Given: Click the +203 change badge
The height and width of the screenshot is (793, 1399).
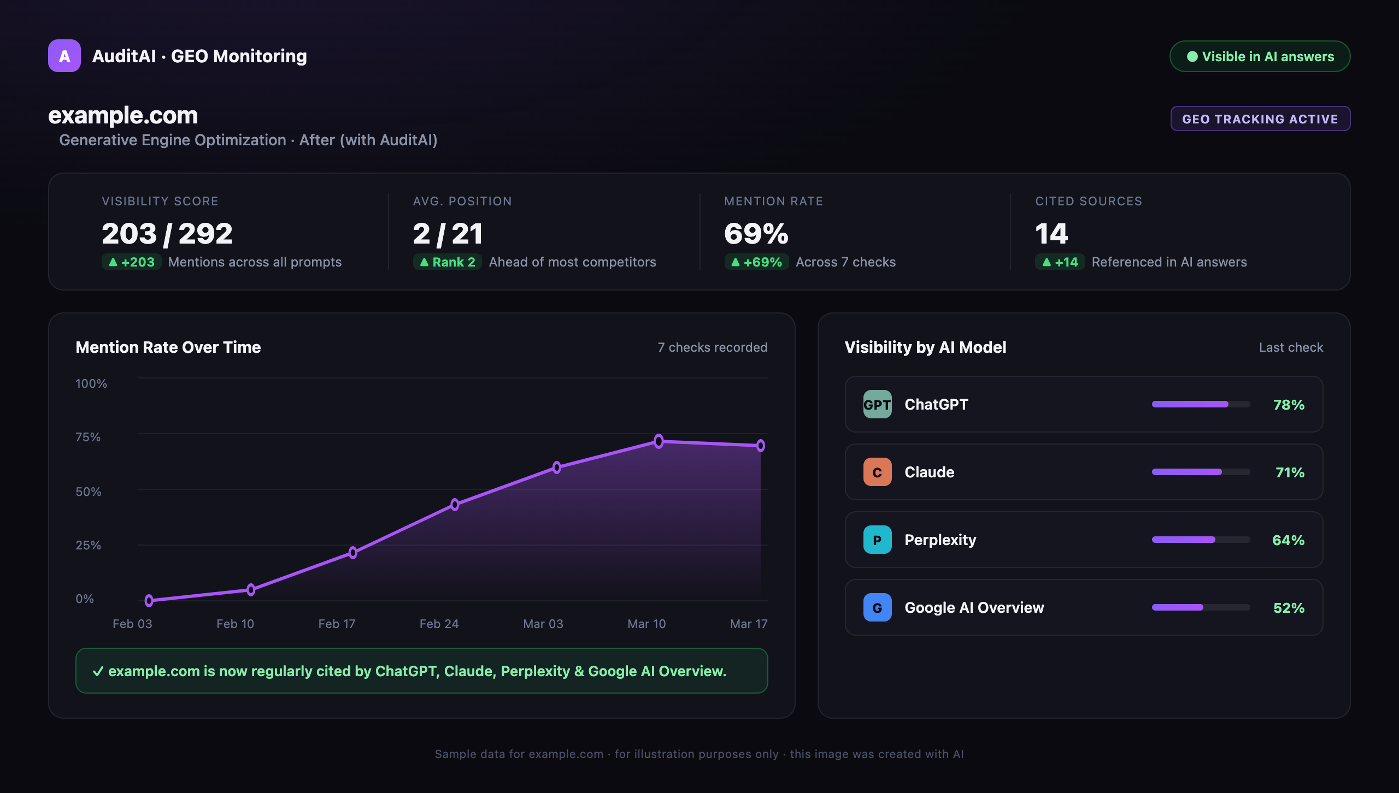Looking at the screenshot, I should tap(132, 262).
